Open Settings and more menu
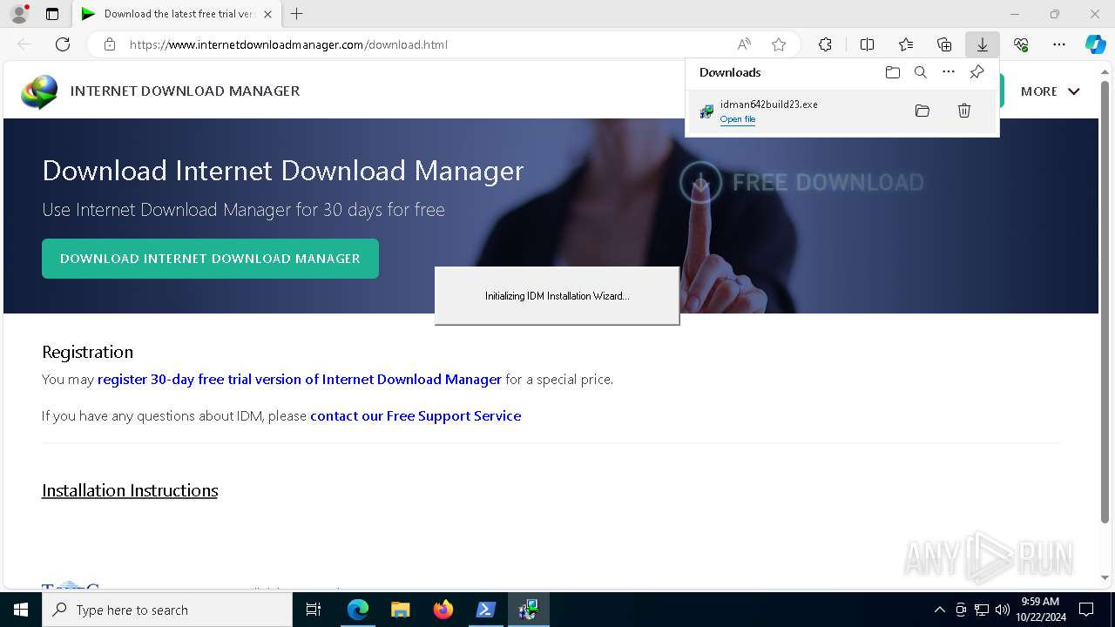This screenshot has height=627, width=1115. pyautogui.click(x=1059, y=44)
